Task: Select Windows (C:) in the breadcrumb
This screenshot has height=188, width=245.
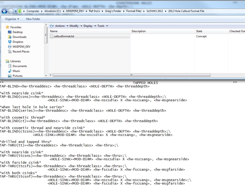Action: point(53,11)
